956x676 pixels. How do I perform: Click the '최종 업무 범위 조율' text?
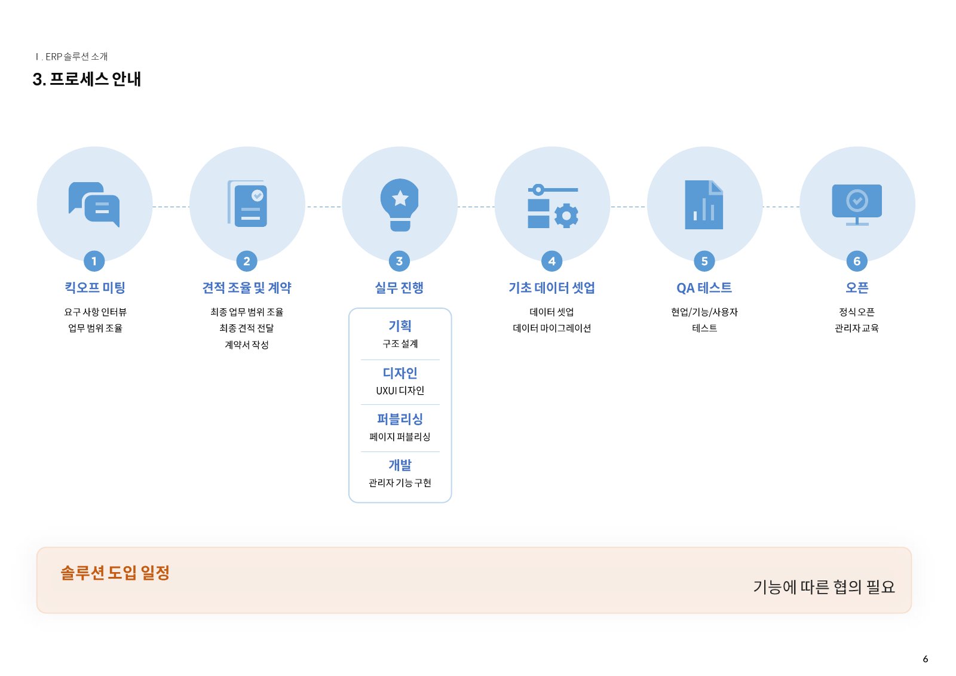247,312
